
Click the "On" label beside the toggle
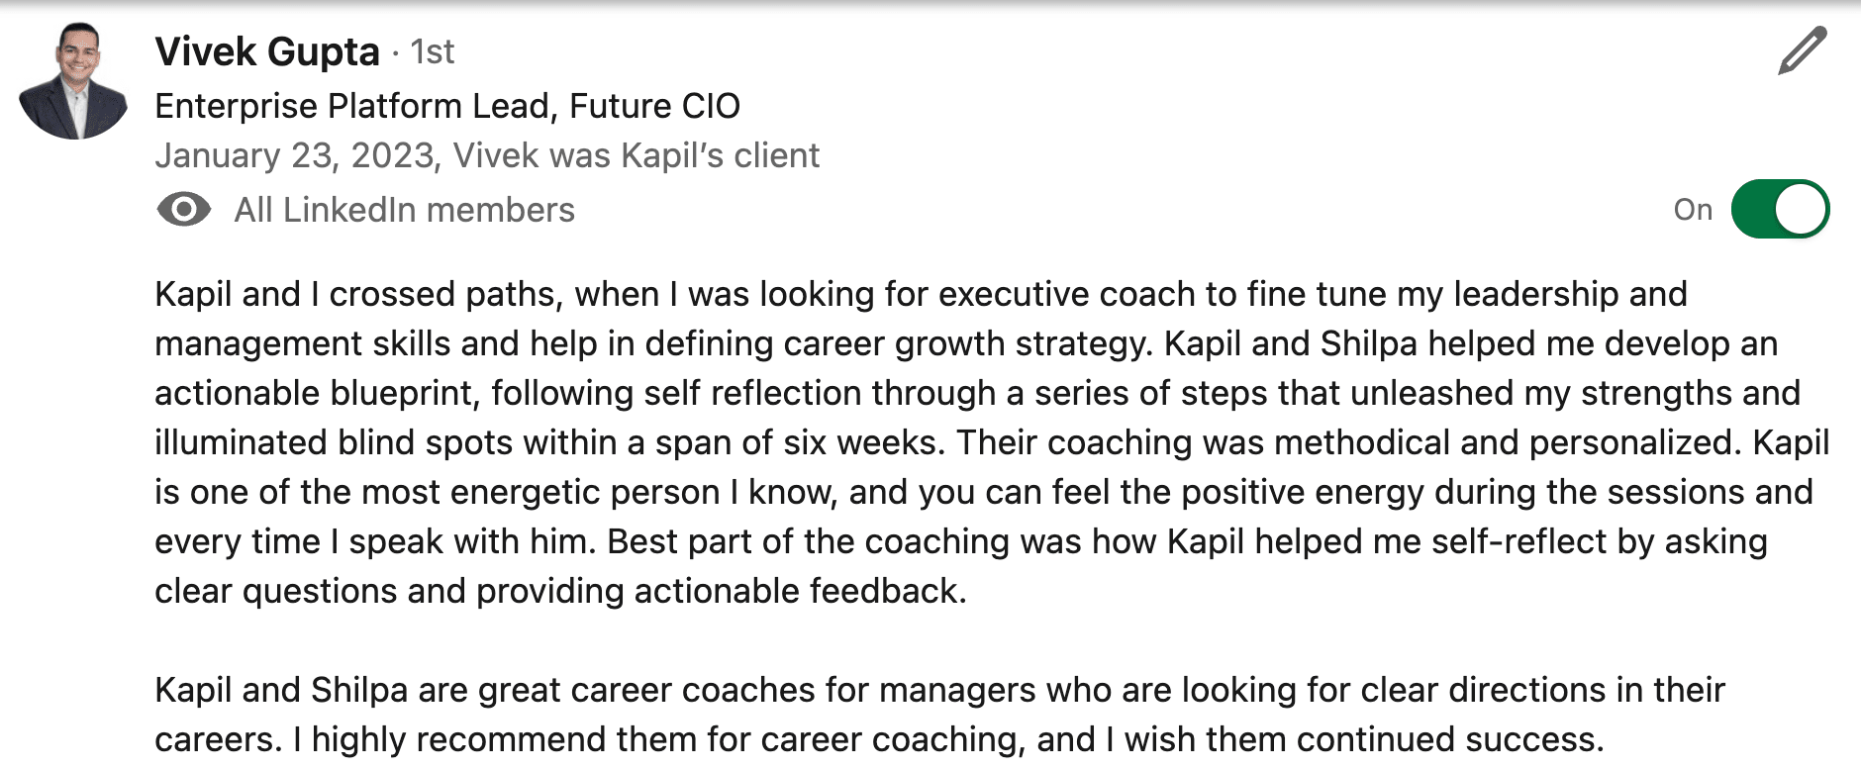click(x=1693, y=210)
